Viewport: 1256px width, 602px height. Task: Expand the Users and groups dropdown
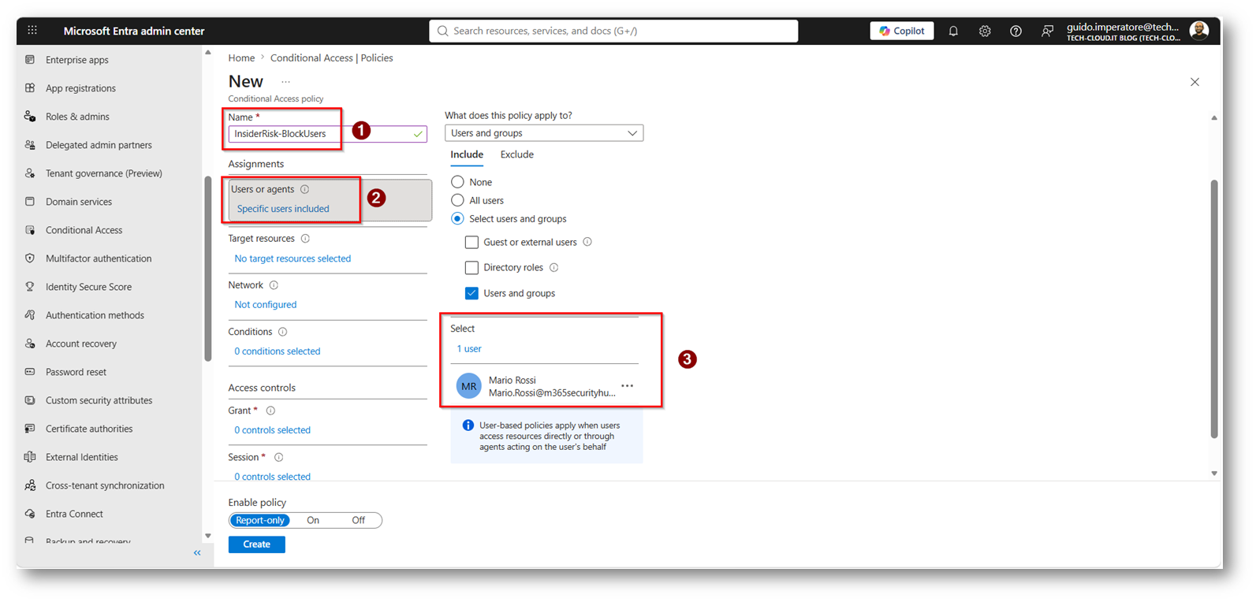click(x=544, y=133)
